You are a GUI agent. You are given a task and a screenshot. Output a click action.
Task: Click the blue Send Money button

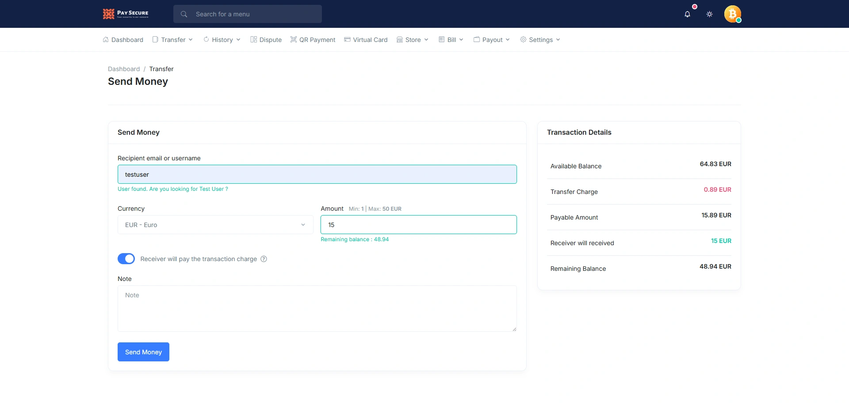pyautogui.click(x=143, y=352)
